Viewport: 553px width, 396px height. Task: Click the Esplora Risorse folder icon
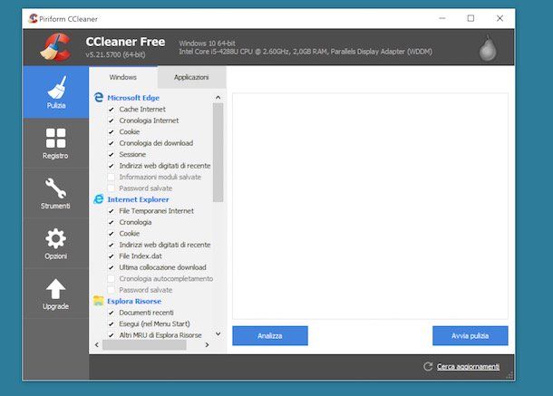[99, 301]
